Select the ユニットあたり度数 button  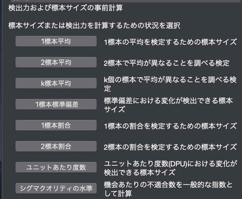[x=56, y=167]
